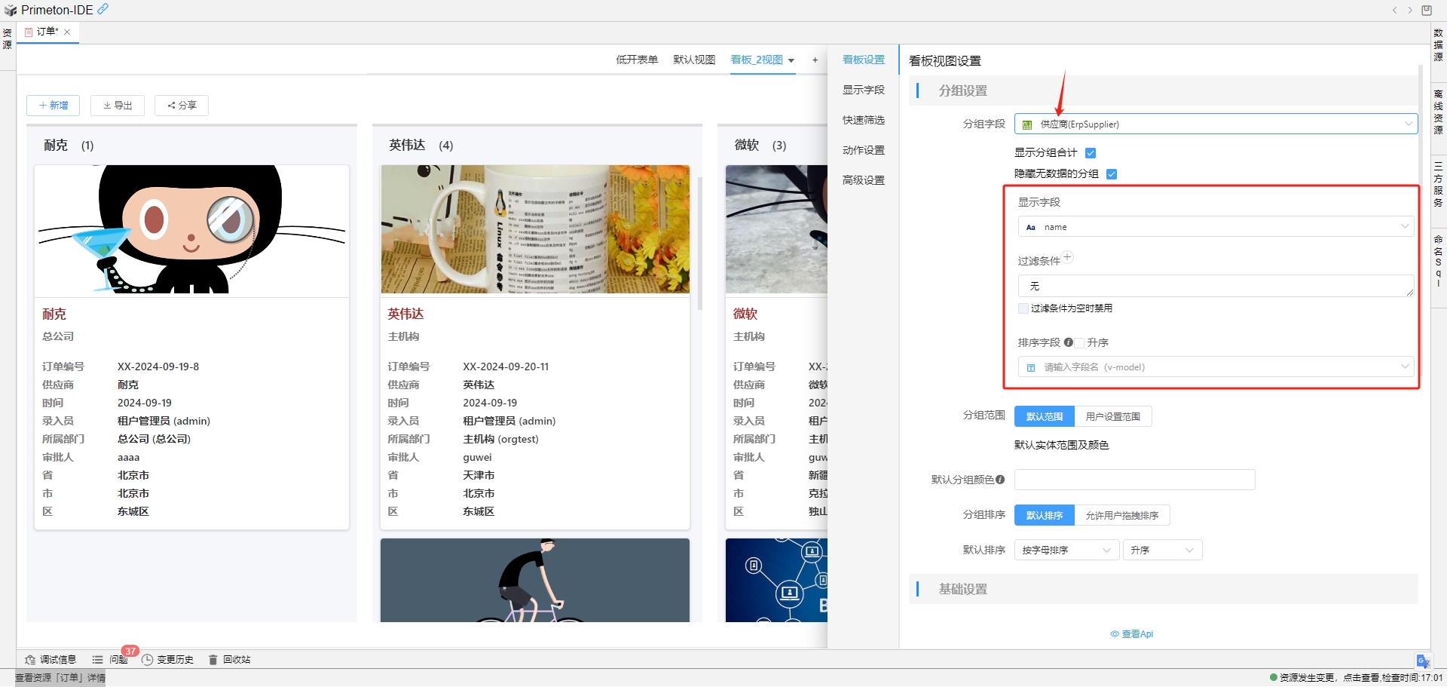Click the 默认分组颜色 color field

[1134, 480]
